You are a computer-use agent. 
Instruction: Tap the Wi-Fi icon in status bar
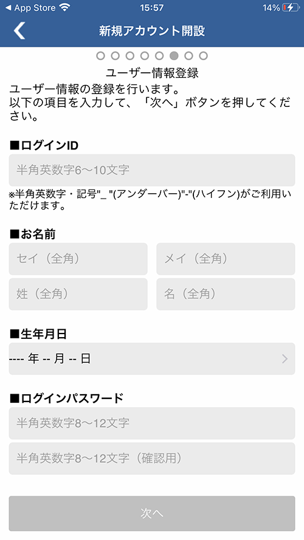click(x=64, y=7)
